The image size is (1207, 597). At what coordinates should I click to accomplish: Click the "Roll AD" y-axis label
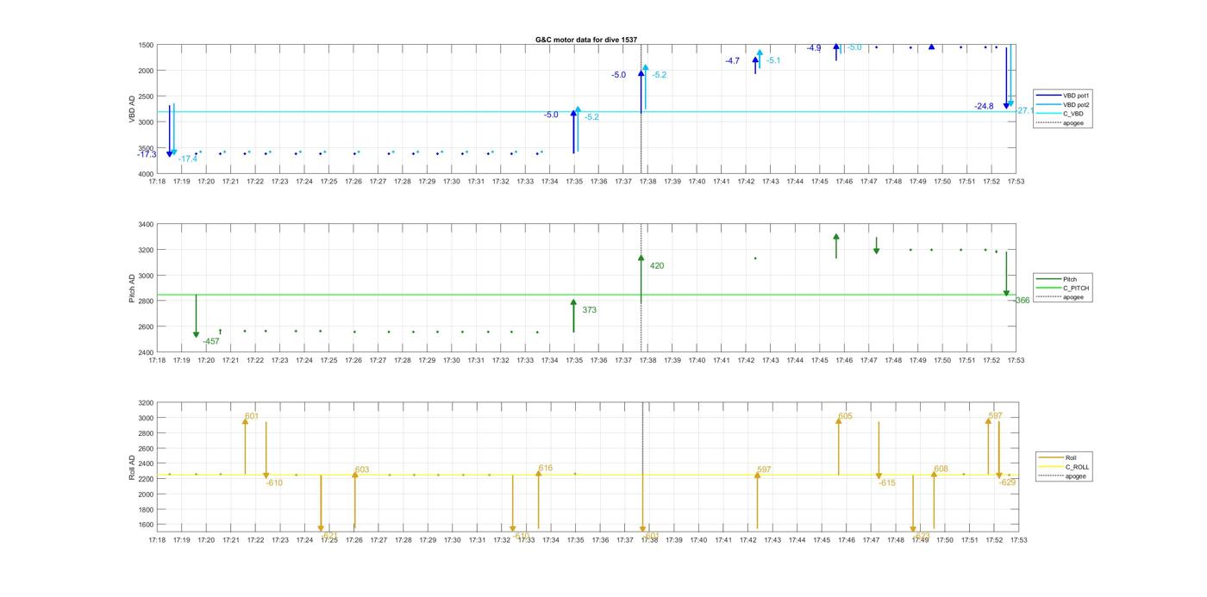(x=132, y=467)
